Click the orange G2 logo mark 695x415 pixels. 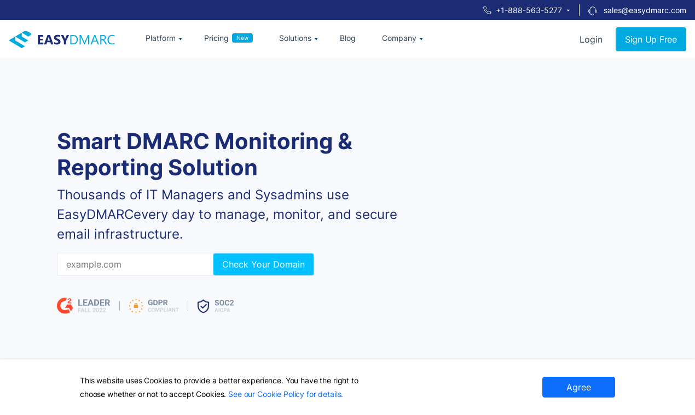(x=65, y=306)
